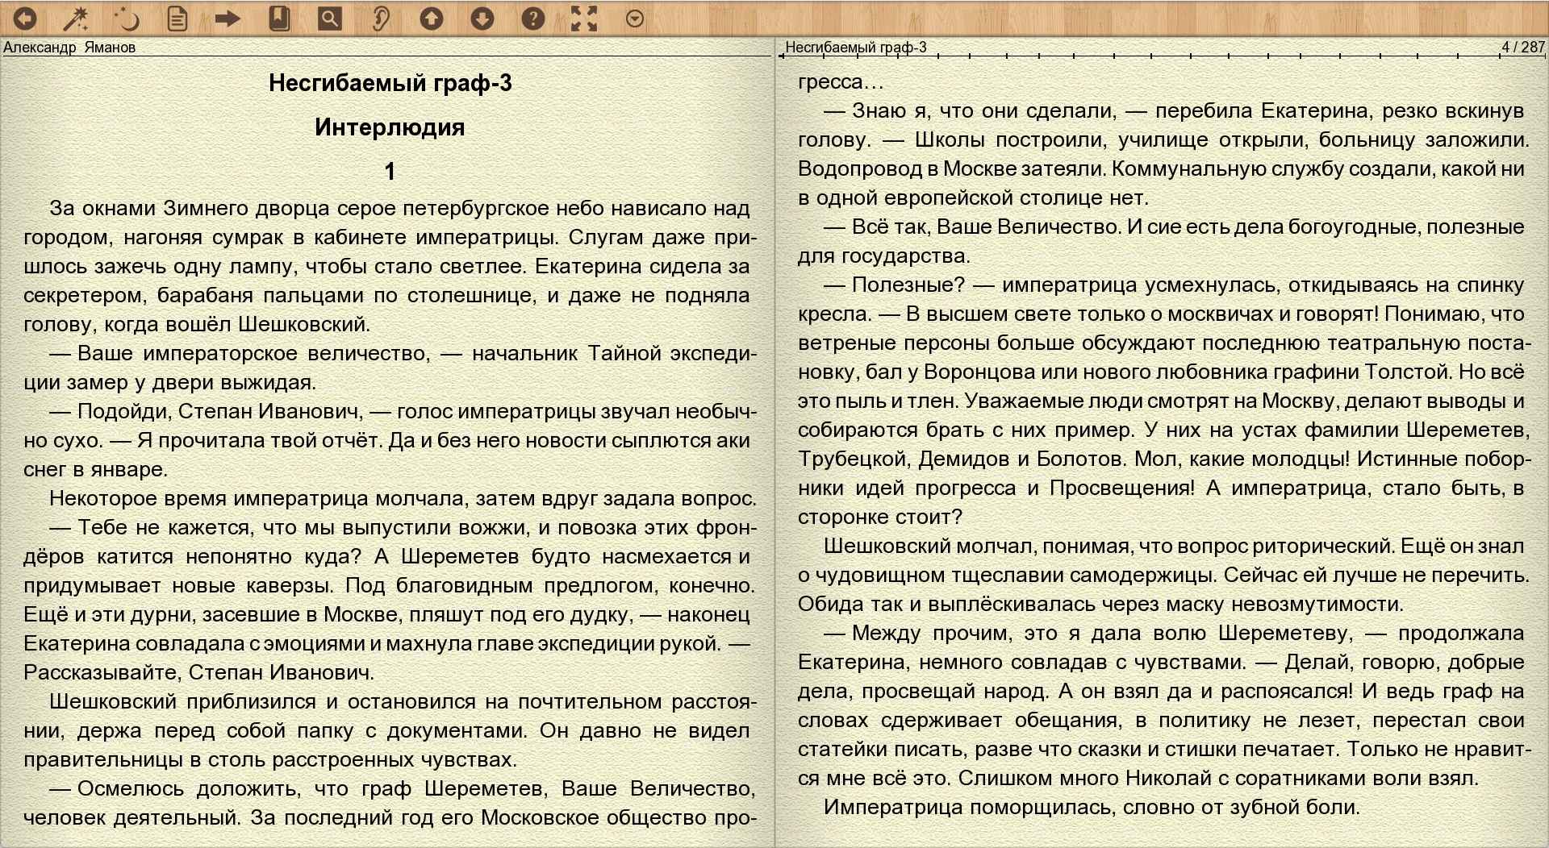This screenshot has width=1549, height=848.
Task: Start read-aloud with the ear icon
Action: [x=381, y=19]
